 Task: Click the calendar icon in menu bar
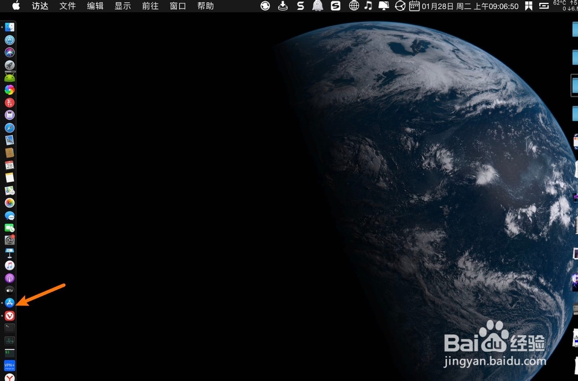tap(414, 6)
